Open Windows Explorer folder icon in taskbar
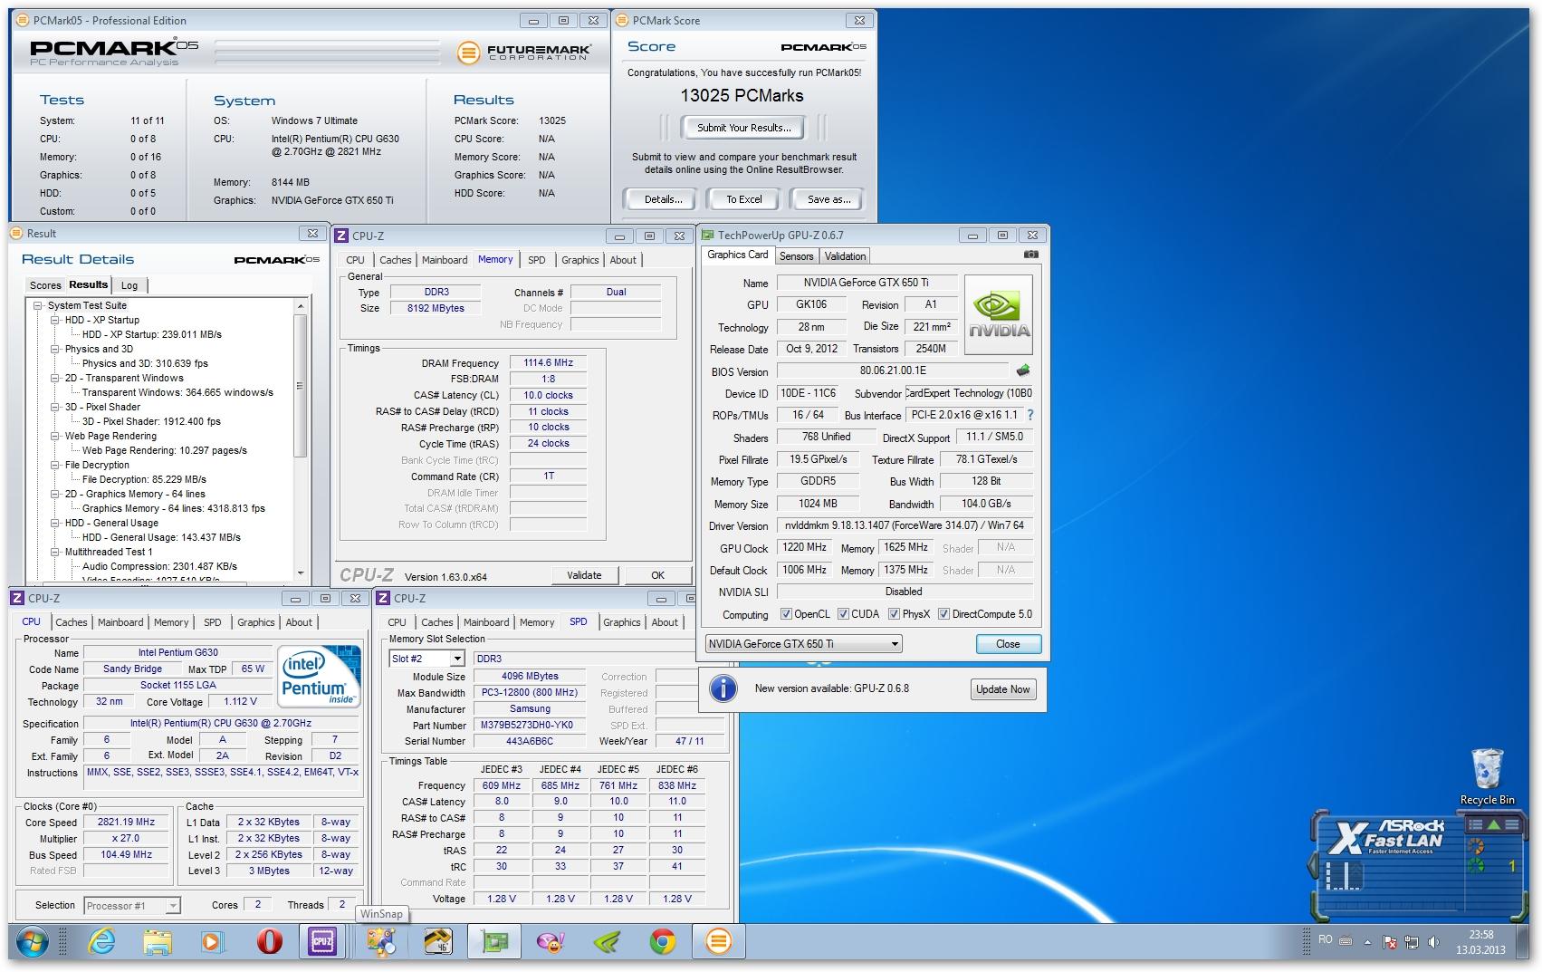The image size is (1542, 972). tap(158, 942)
